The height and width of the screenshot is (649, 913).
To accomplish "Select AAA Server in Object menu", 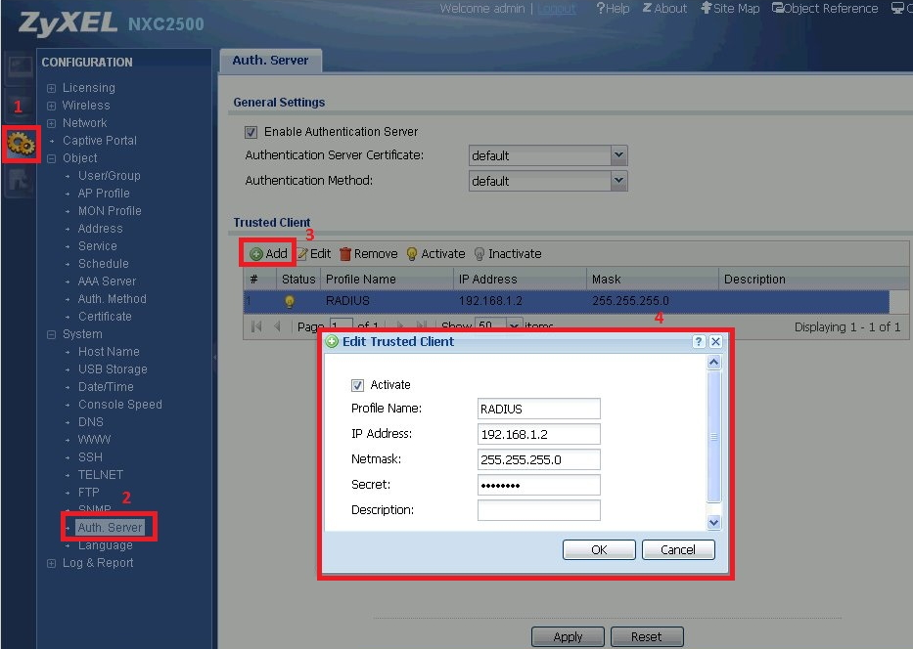I will coord(107,281).
